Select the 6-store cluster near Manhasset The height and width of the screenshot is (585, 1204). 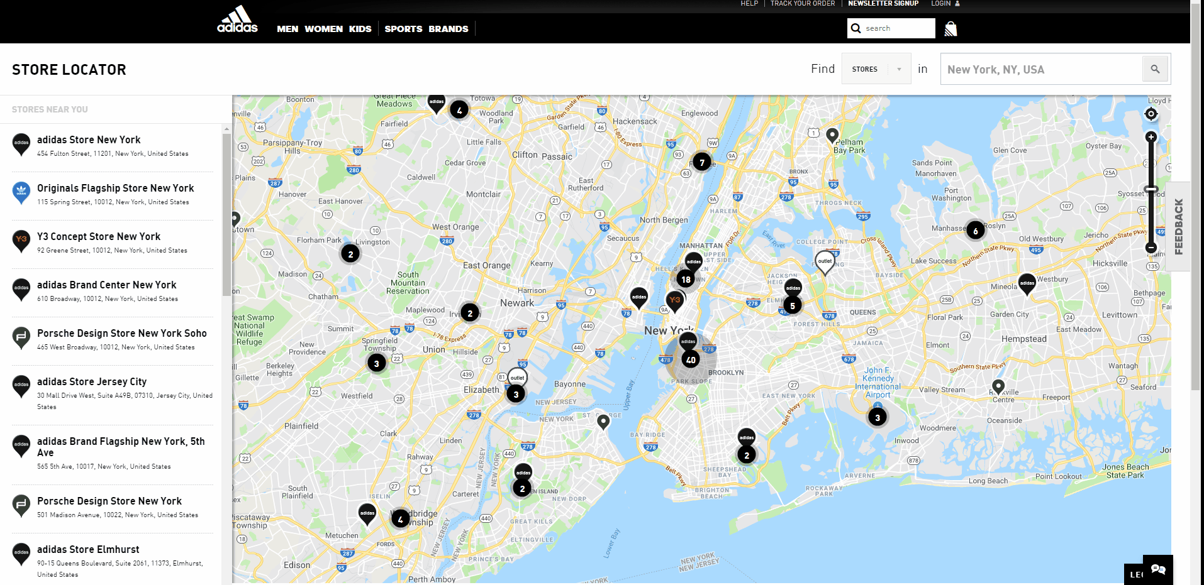(x=976, y=231)
